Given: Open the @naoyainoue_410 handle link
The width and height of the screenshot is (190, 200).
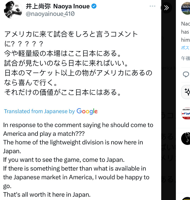Looking at the screenshot, I should pyautogui.click(x=50, y=14).
